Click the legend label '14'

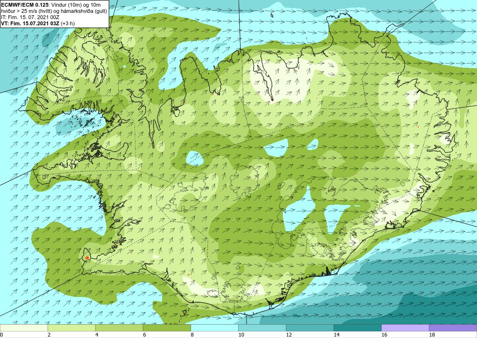click(336, 335)
